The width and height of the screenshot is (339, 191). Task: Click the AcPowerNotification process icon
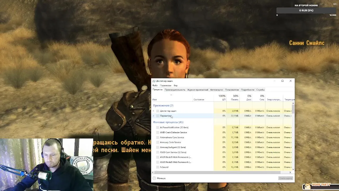click(158, 127)
